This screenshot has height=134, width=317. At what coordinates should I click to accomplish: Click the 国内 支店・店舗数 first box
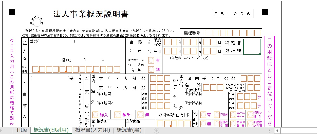(153, 78)
